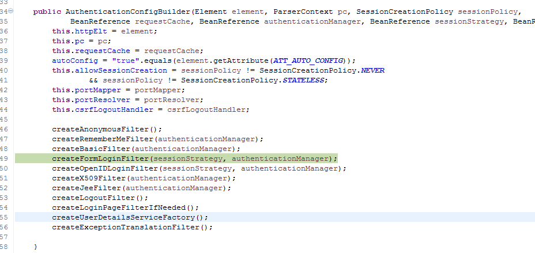Click the this.csrfLogoutHandler field
The image size is (535, 253).
click(103, 110)
